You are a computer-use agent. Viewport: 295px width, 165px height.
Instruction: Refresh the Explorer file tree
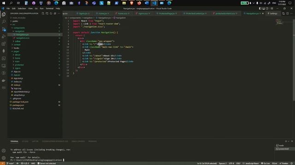pyautogui.click(x=51, y=13)
